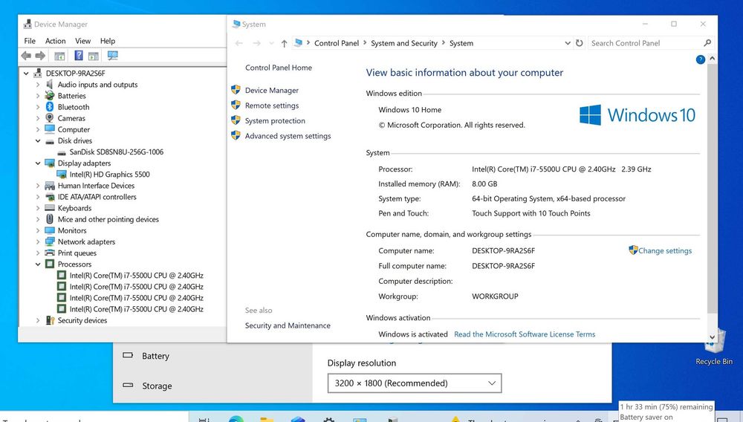Click the Audio inputs and outputs speaker icon
This screenshot has width=743, height=422.
point(50,84)
